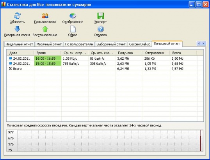
Task: Open the Отображение display settings icon
Action: [x=73, y=16]
